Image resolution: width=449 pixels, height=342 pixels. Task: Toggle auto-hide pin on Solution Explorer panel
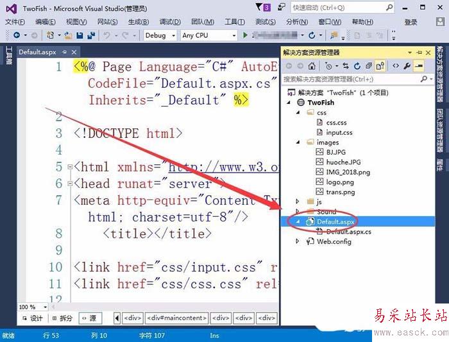(x=419, y=53)
